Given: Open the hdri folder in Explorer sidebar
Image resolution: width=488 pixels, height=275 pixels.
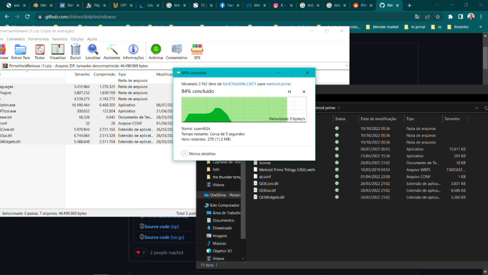Looking at the screenshot, I should coord(216,169).
